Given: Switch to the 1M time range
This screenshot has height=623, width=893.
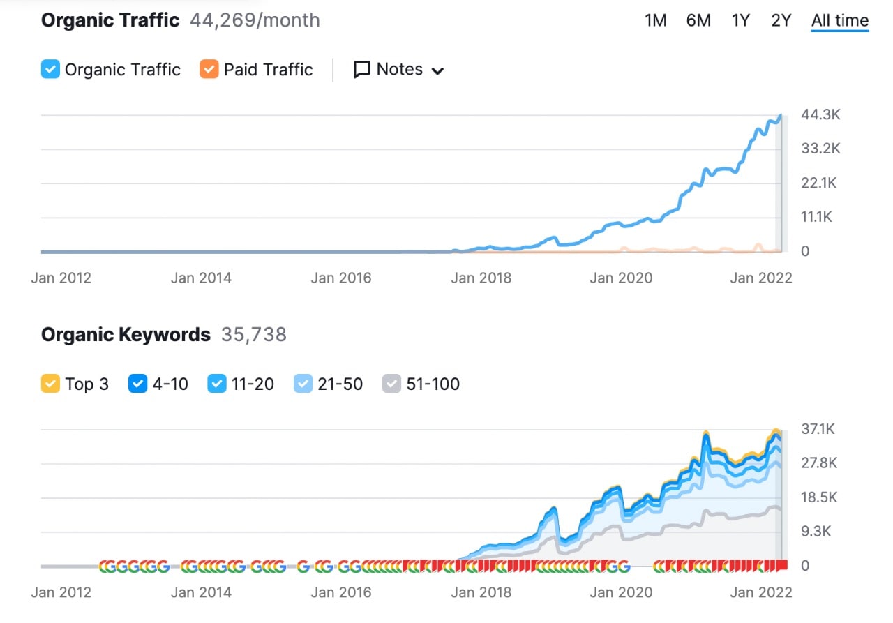Looking at the screenshot, I should click(x=655, y=21).
